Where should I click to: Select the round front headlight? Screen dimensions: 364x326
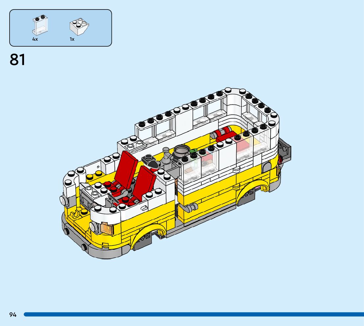click(94, 226)
